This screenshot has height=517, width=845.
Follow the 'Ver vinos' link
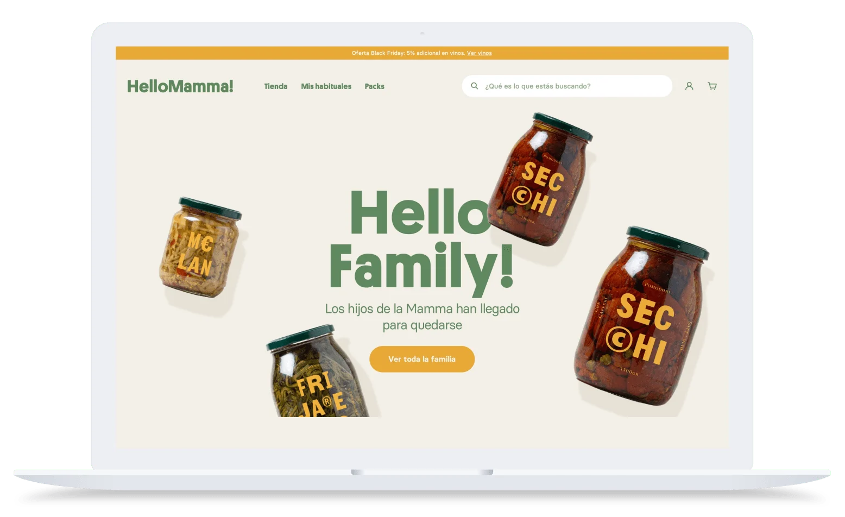(x=480, y=53)
